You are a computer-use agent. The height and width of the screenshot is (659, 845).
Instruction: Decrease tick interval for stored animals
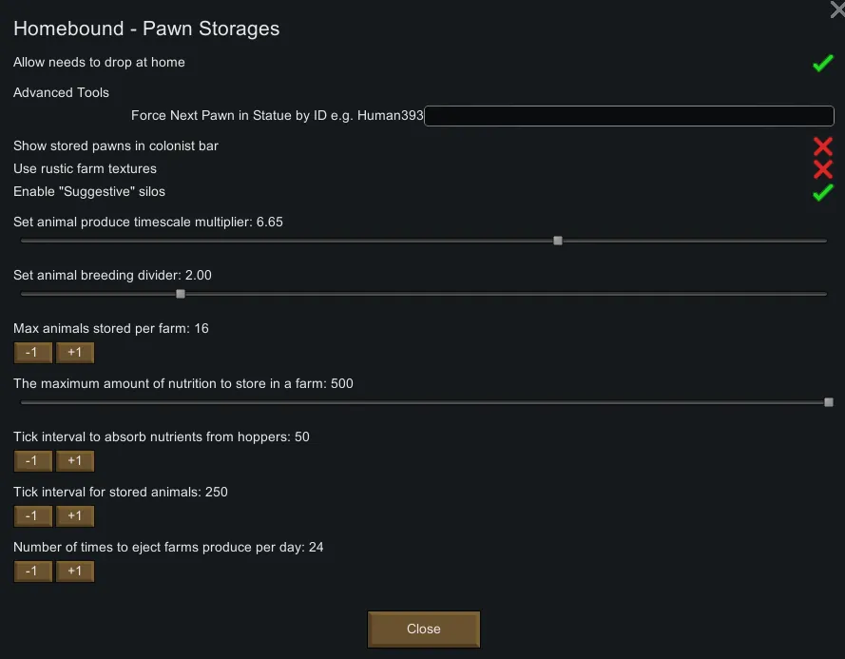32,516
